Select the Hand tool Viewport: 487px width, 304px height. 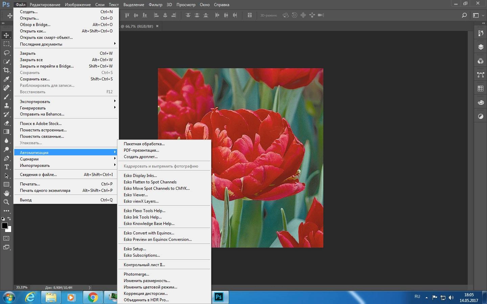point(6,193)
